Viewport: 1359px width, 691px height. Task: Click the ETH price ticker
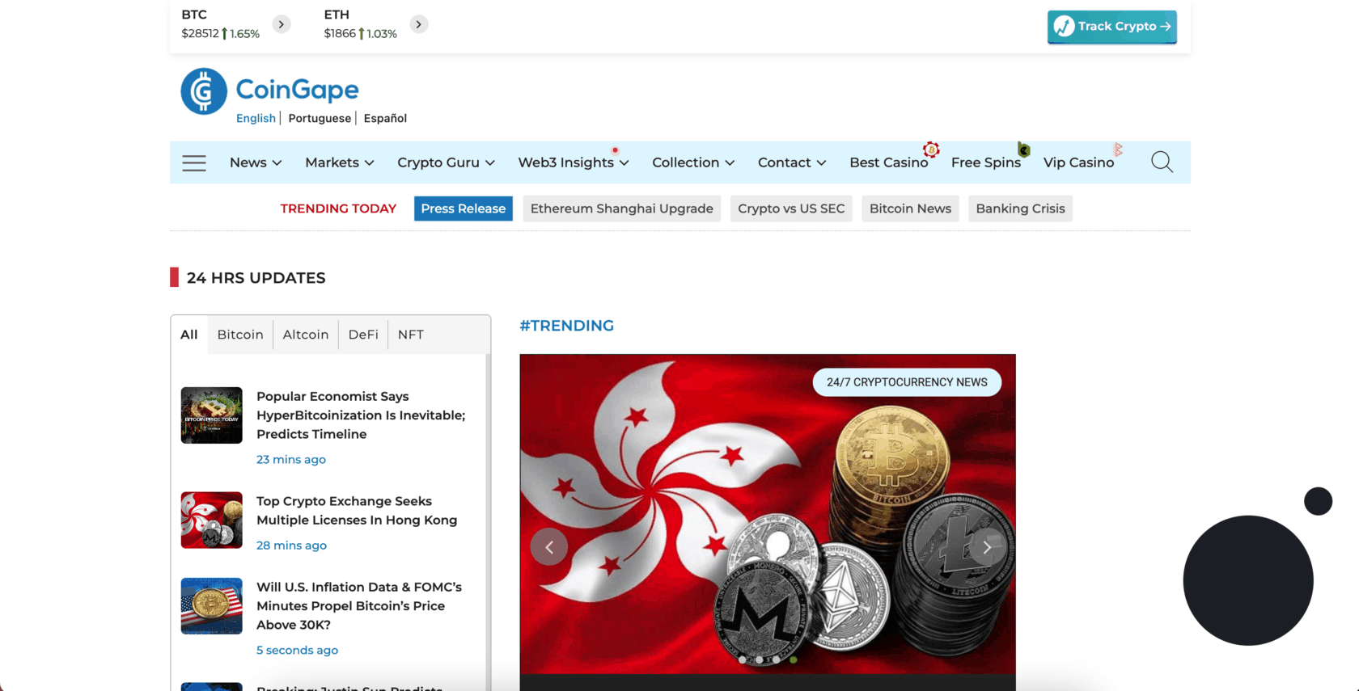pyautogui.click(x=360, y=24)
